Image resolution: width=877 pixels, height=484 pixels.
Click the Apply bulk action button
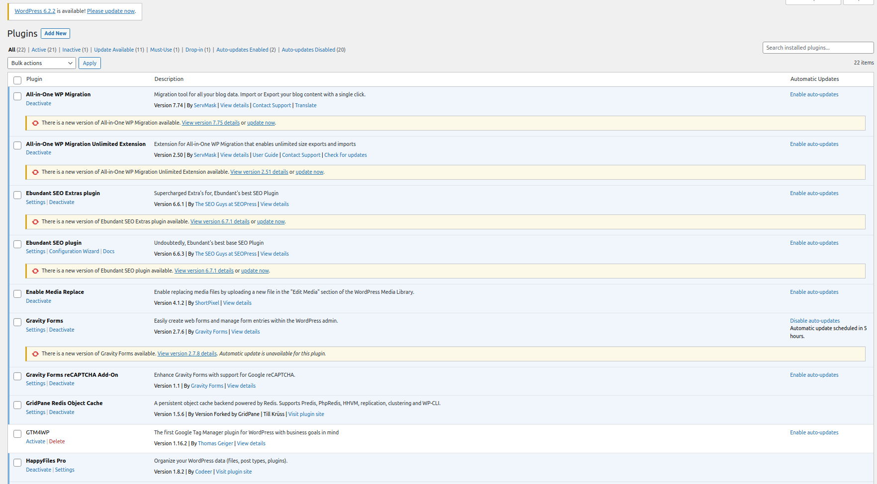[x=89, y=63]
